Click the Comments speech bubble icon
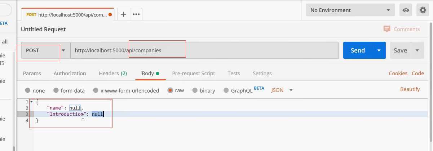The width and height of the screenshot is (433, 151). coord(387,29)
